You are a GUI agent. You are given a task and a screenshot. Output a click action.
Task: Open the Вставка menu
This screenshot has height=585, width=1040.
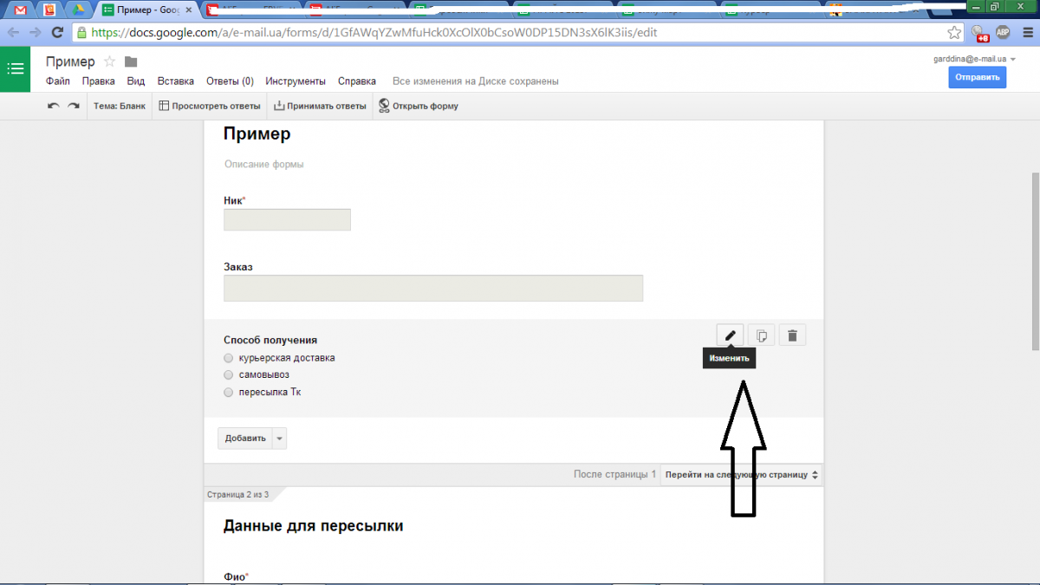[176, 81]
